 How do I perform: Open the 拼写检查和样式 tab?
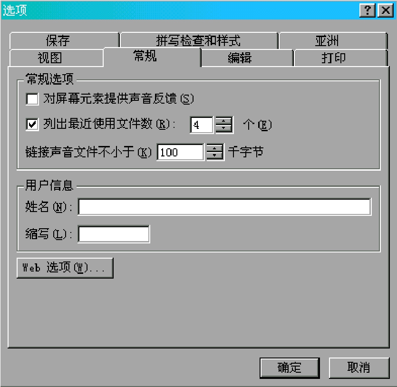pyautogui.click(x=199, y=40)
